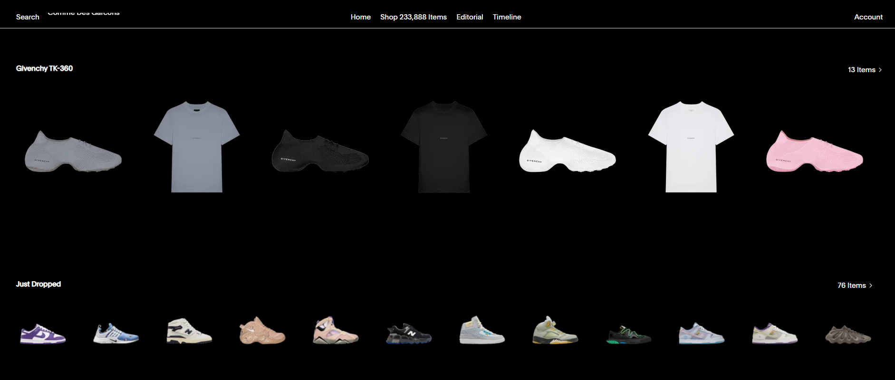Screen dimensions: 895x380
Task: Select the cream low-top with purple accents
Action: (775, 333)
